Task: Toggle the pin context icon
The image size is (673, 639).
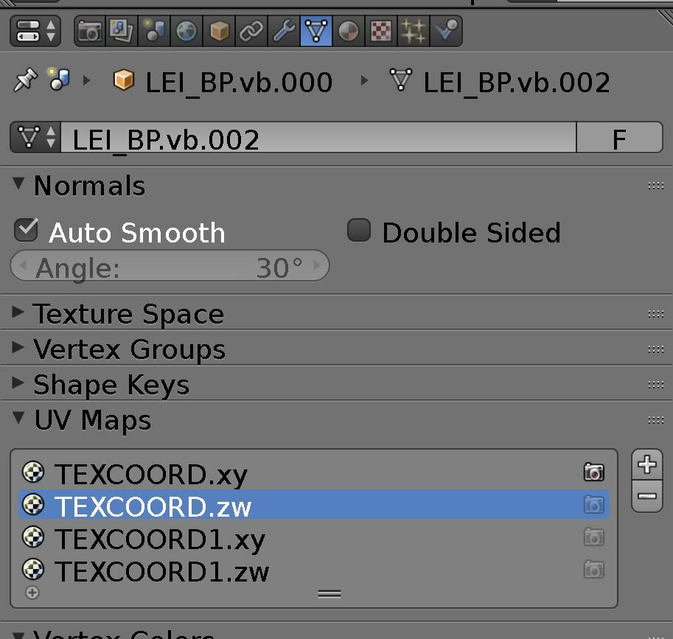Action: 25,80
